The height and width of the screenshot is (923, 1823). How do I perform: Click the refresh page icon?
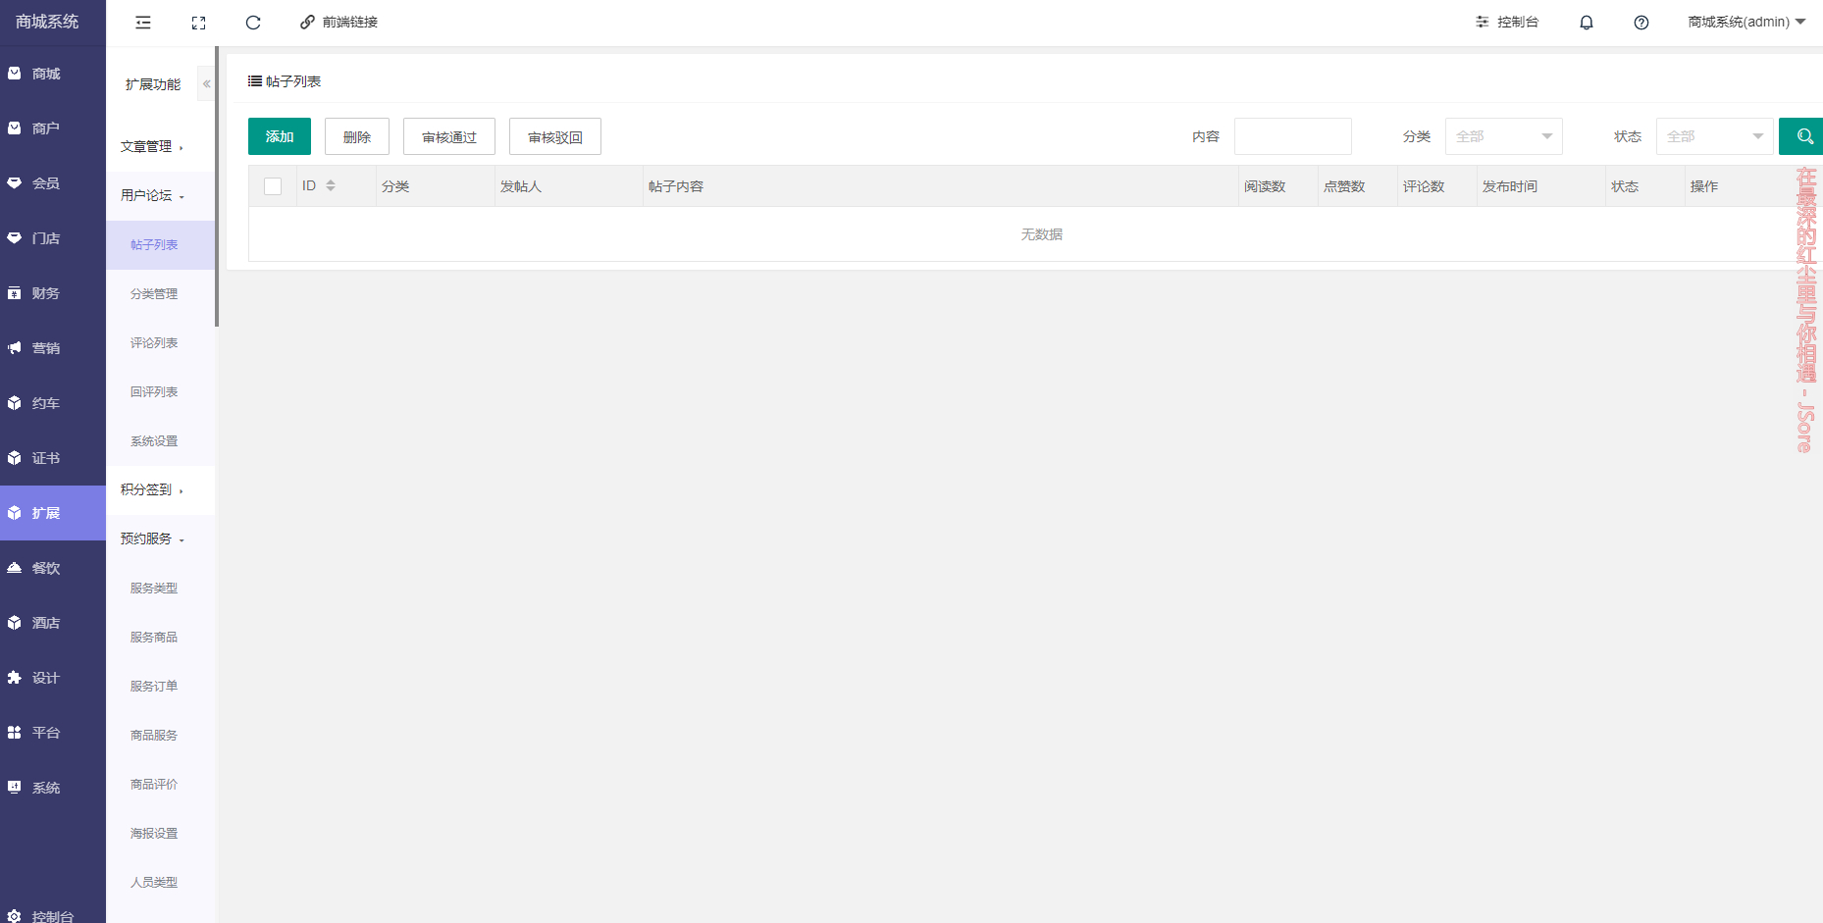[253, 23]
